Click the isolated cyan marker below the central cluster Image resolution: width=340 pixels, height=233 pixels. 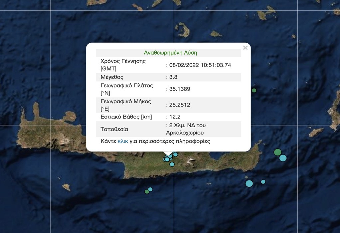pos(172,164)
